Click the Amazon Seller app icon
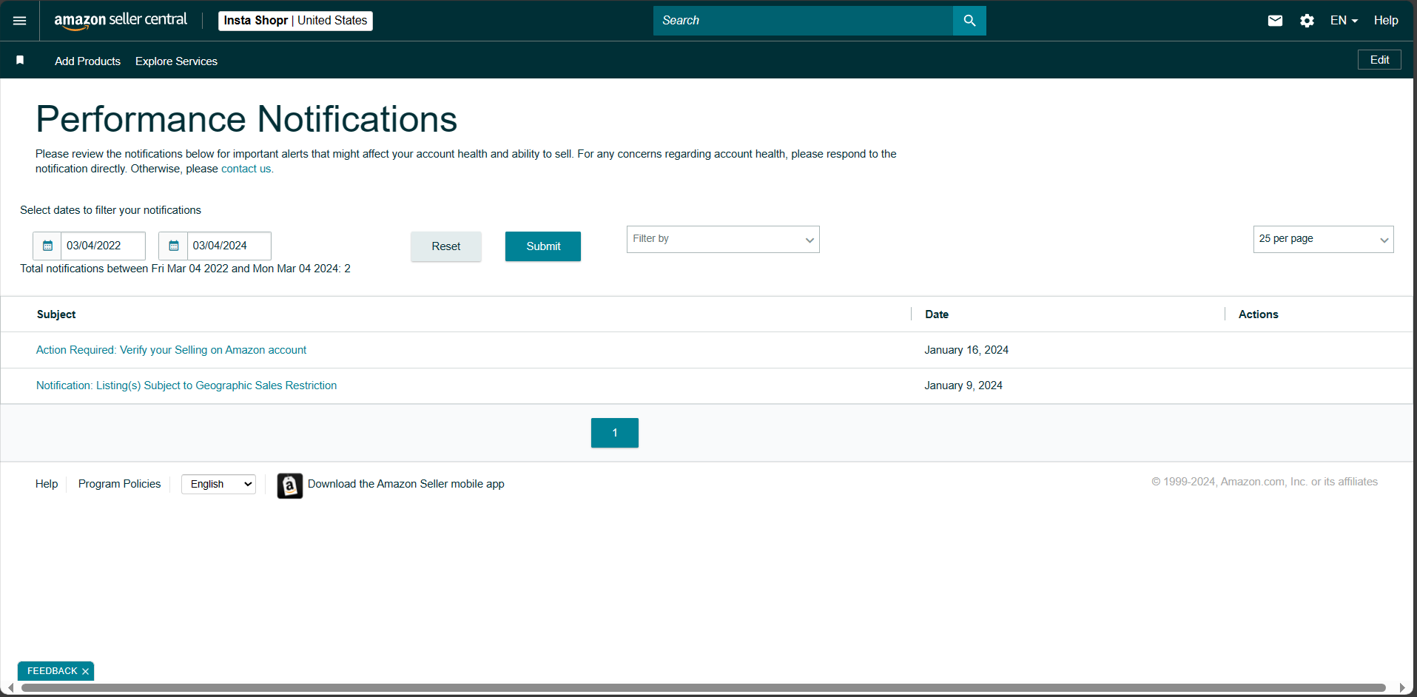This screenshot has height=697, width=1417. point(290,485)
